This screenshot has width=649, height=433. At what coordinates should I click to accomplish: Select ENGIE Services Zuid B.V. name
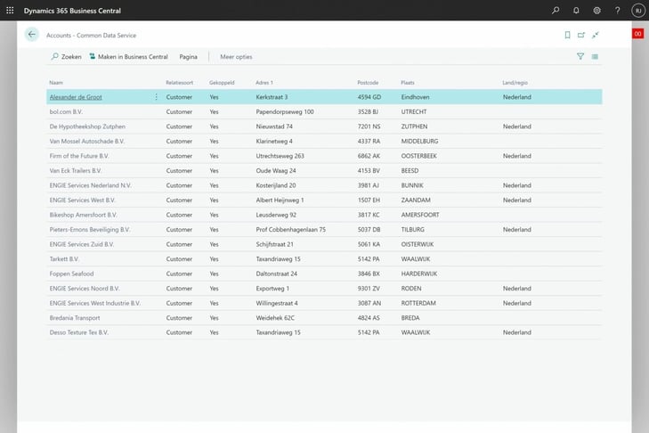(82, 244)
